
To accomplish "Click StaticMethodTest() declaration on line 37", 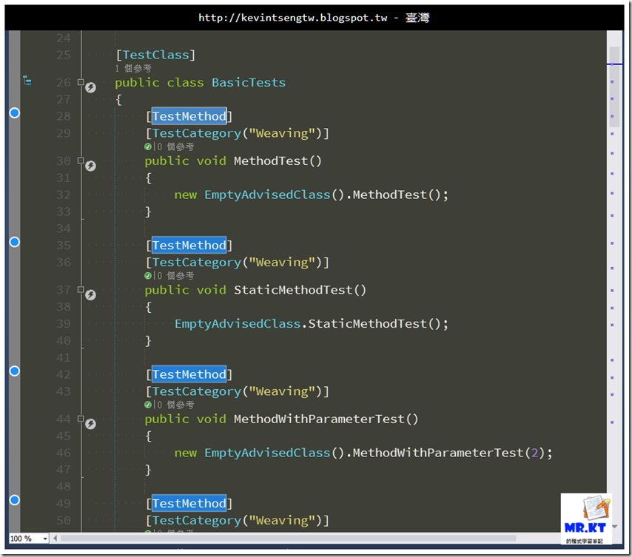I will (x=300, y=290).
